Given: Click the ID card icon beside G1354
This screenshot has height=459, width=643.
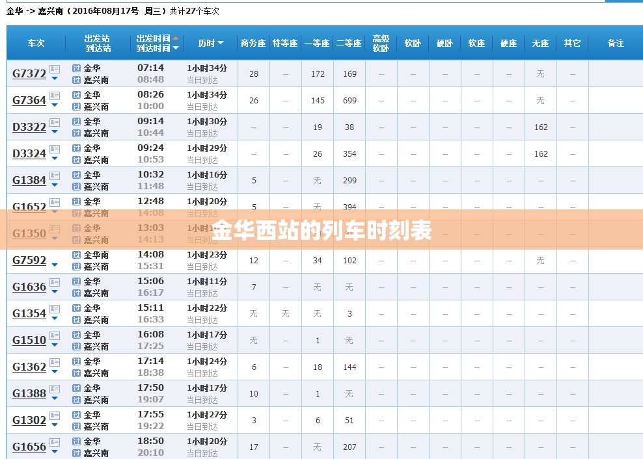Looking at the screenshot, I should 55,309.
